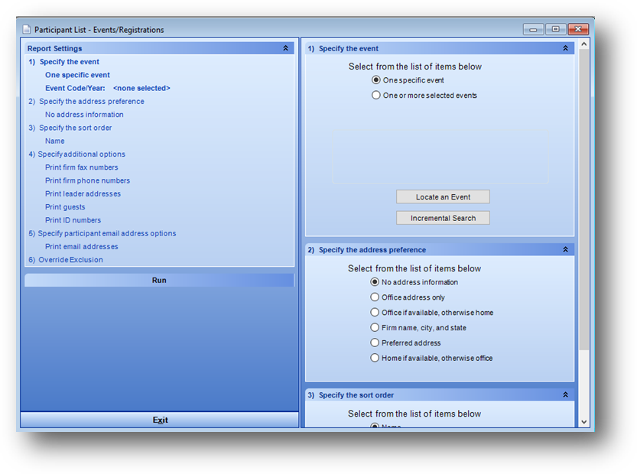Open step 2 Specify the address preference in Report Settings
The image size is (637, 474).
(86, 101)
